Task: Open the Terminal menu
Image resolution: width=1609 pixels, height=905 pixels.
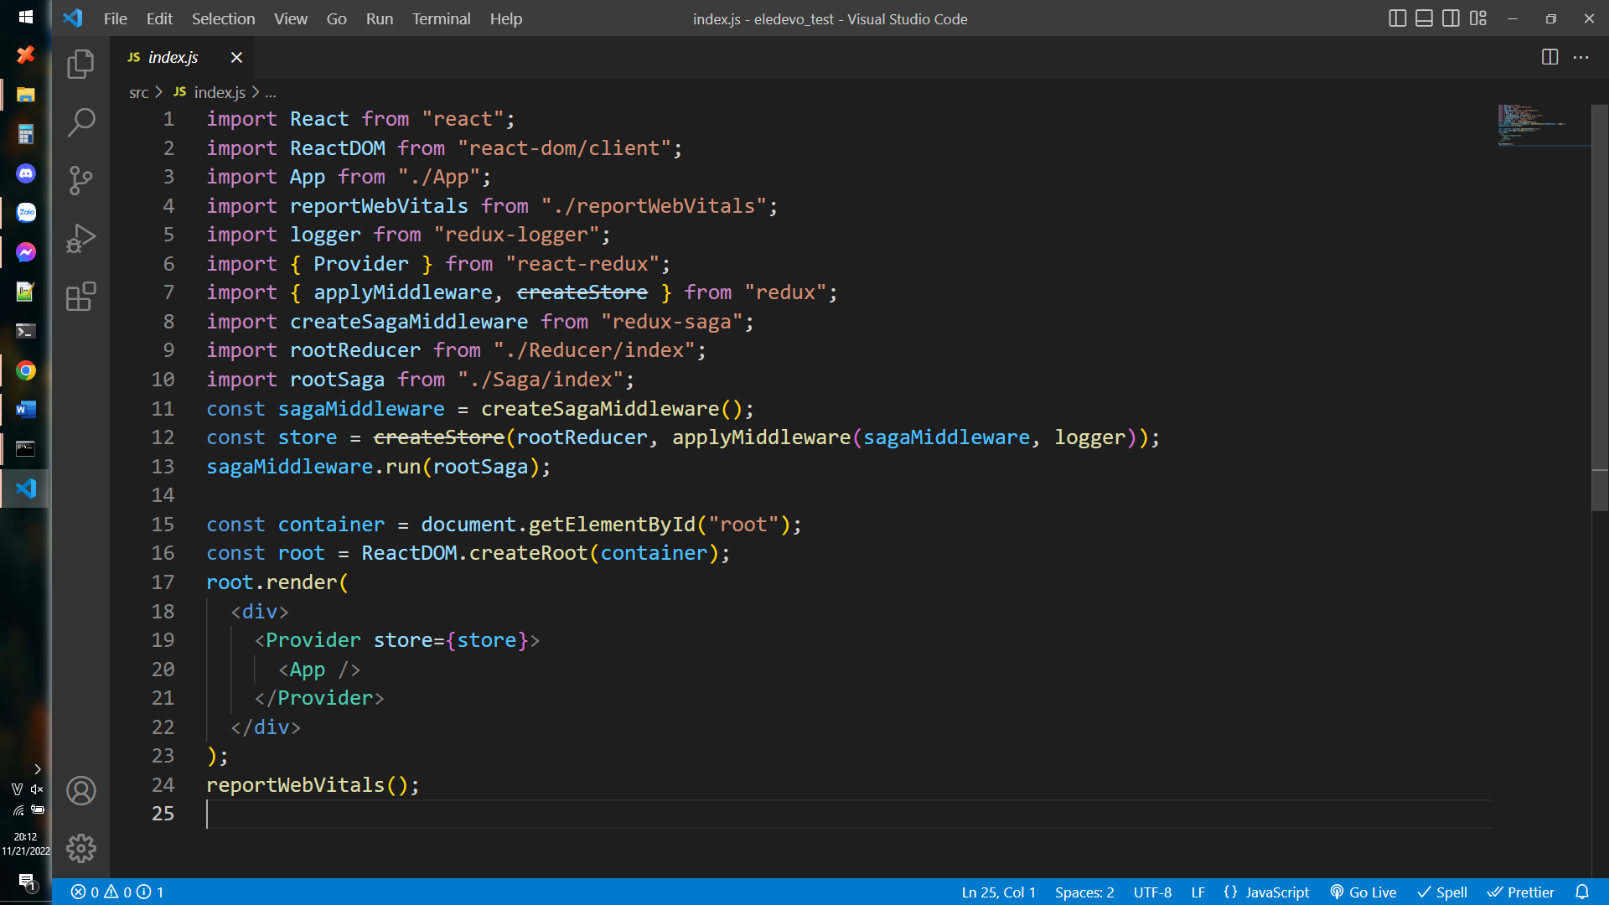Action: 441,18
